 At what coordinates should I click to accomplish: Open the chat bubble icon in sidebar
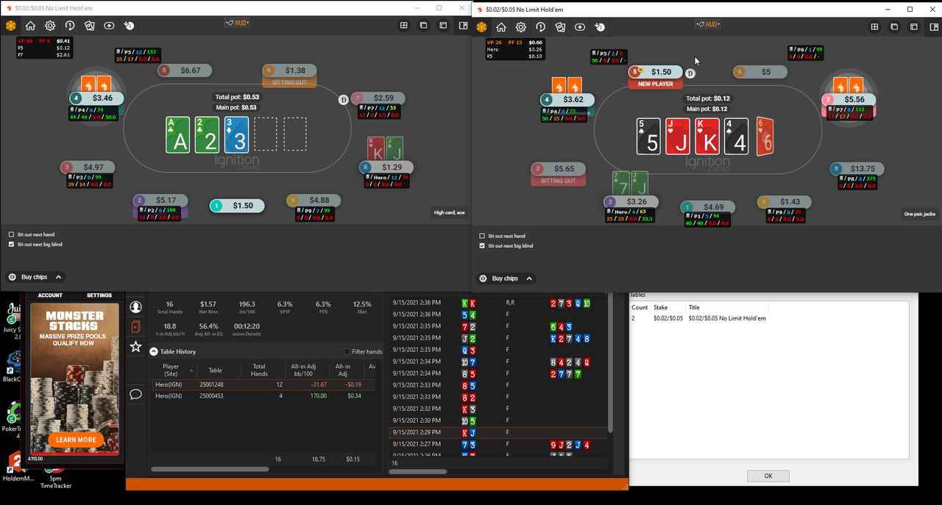[x=135, y=395]
